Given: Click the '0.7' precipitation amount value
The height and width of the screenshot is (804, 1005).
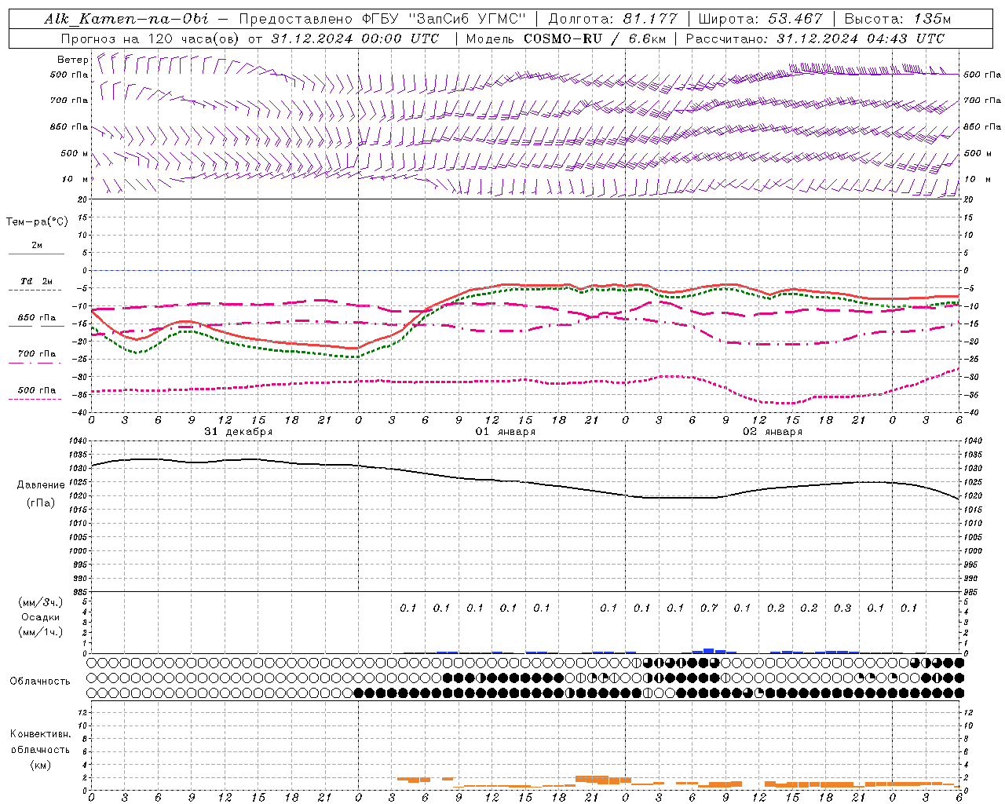Looking at the screenshot, I should (709, 608).
